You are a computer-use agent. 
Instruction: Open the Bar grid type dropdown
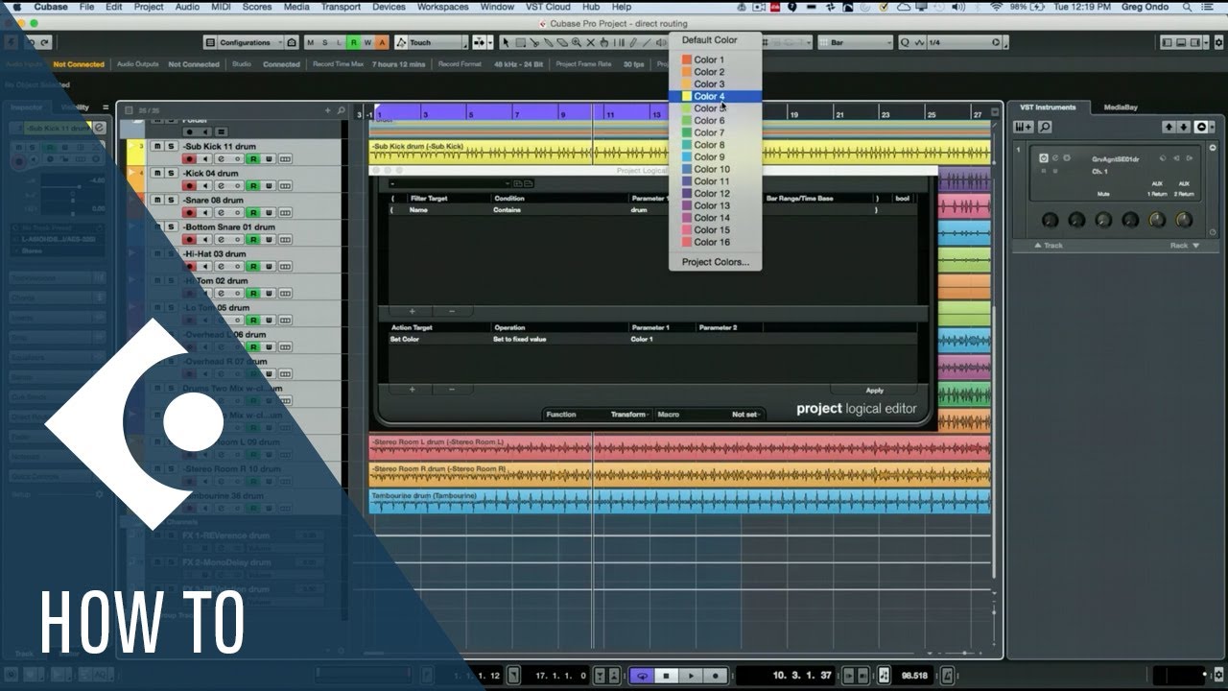pyautogui.click(x=856, y=42)
